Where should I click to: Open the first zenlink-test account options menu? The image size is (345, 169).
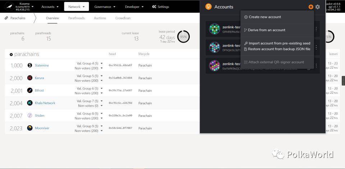point(316,29)
